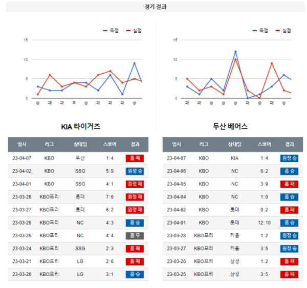
Task: Click 홈 승 badge for 두산 23-04-04
Action: [x=289, y=197]
